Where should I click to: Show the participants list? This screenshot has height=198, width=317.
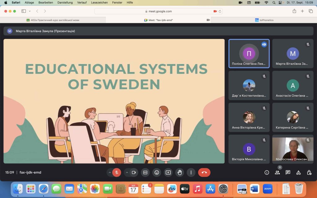click(277, 172)
